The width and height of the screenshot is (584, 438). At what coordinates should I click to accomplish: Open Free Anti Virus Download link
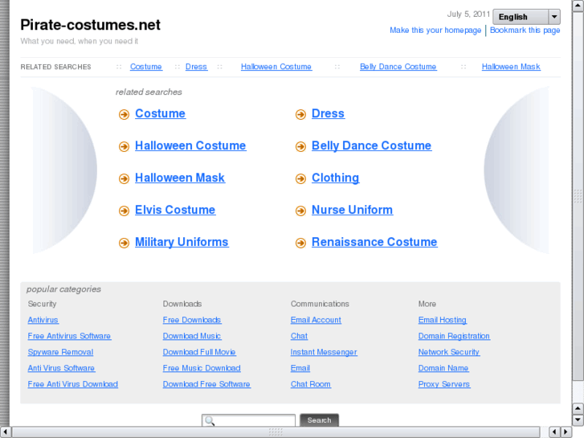(73, 384)
